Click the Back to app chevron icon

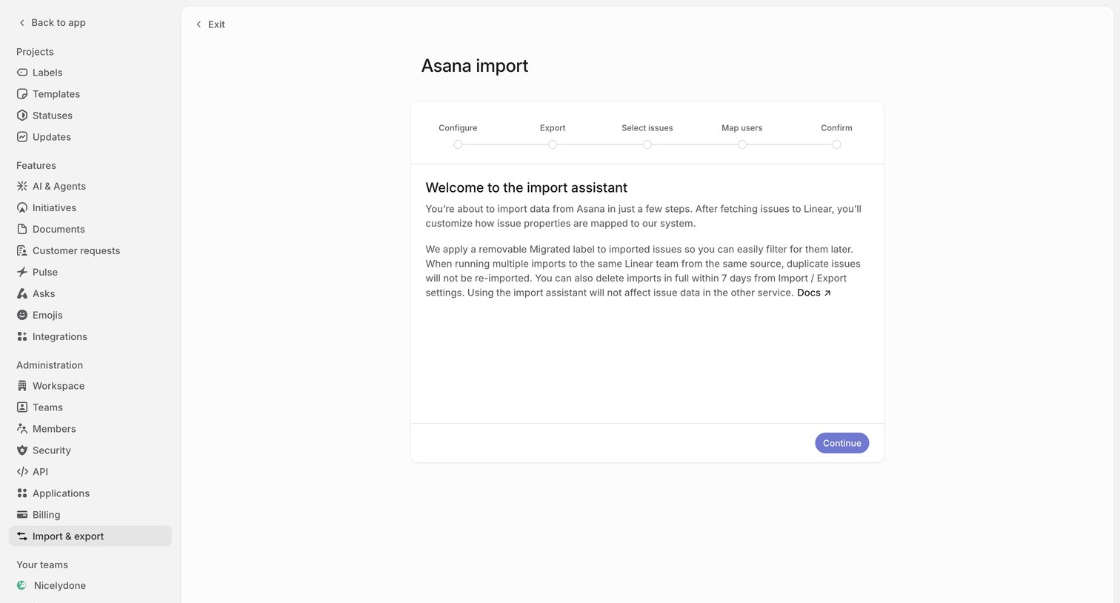pyautogui.click(x=22, y=23)
